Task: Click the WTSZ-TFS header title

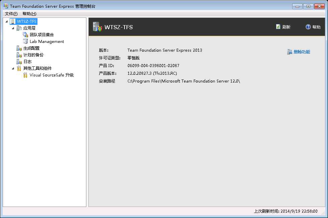Action: [118, 27]
